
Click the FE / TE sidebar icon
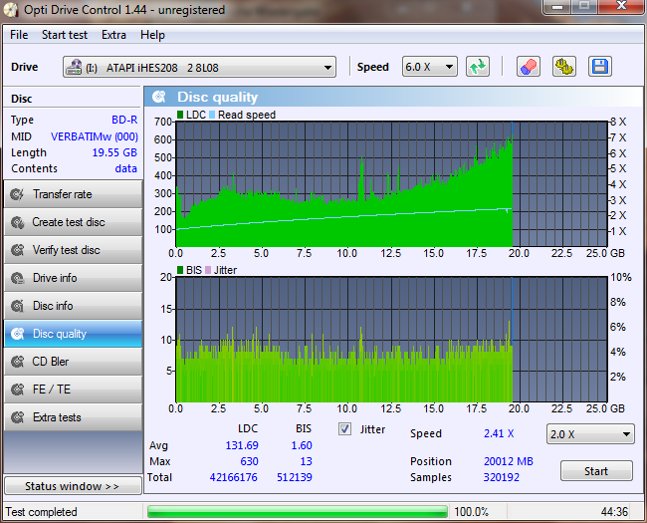[17, 390]
